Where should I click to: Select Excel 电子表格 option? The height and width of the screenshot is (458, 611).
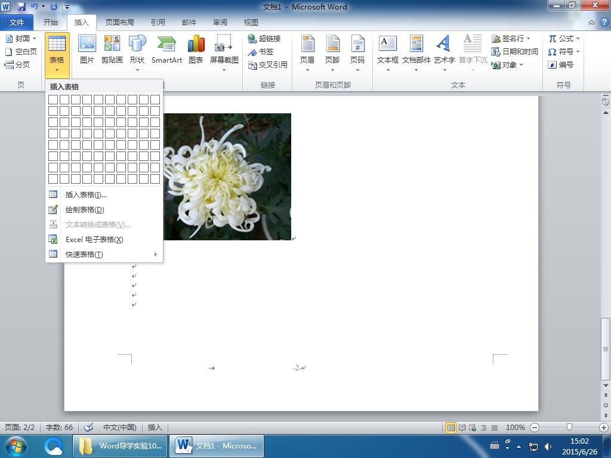click(x=94, y=240)
